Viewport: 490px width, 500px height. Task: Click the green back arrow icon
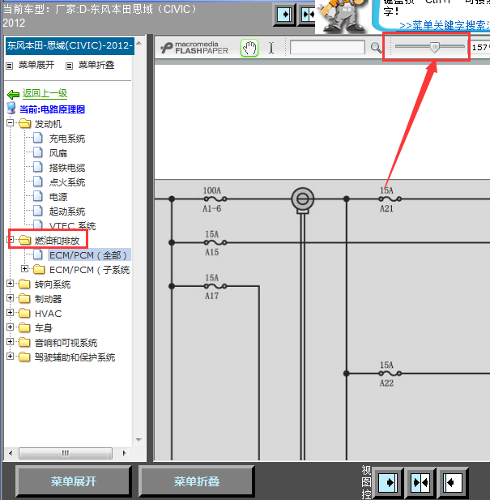coord(13,94)
